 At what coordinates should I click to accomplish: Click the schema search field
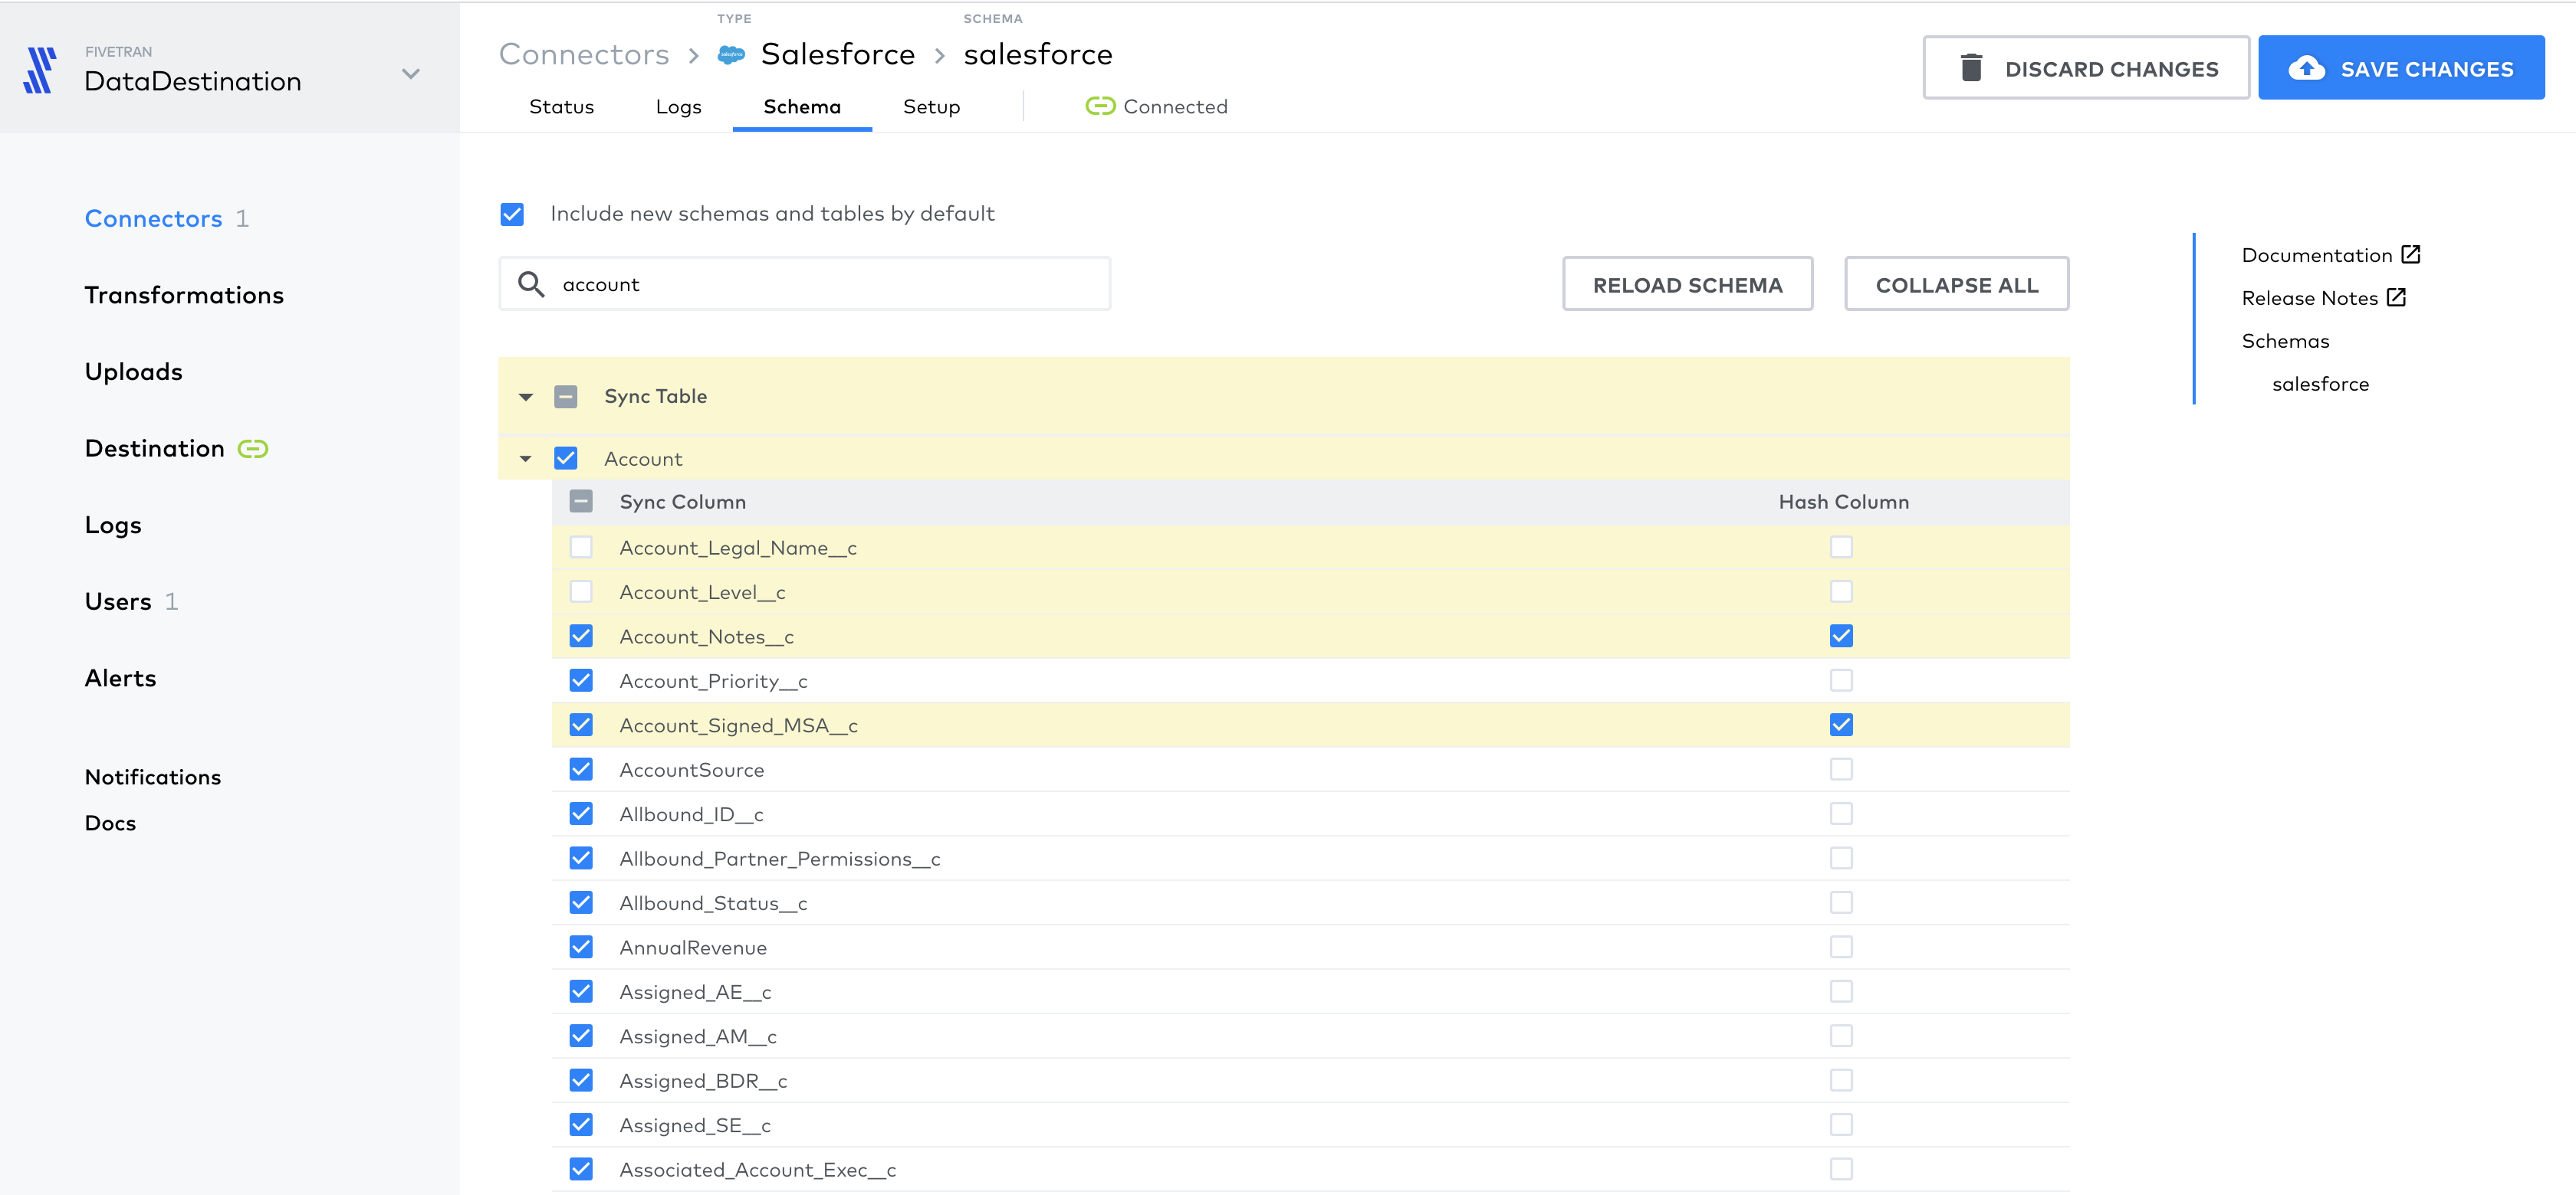pyautogui.click(x=830, y=283)
